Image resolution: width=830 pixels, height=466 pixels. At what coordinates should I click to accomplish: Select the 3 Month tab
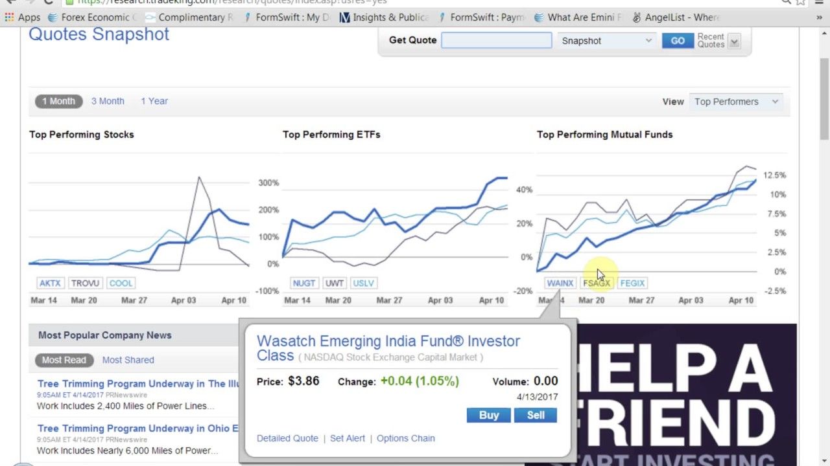click(x=108, y=101)
